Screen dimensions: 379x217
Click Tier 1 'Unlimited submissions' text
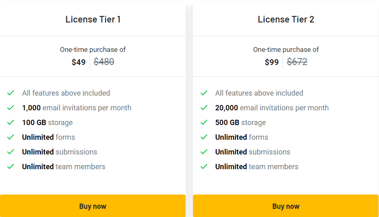pyautogui.click(x=59, y=152)
